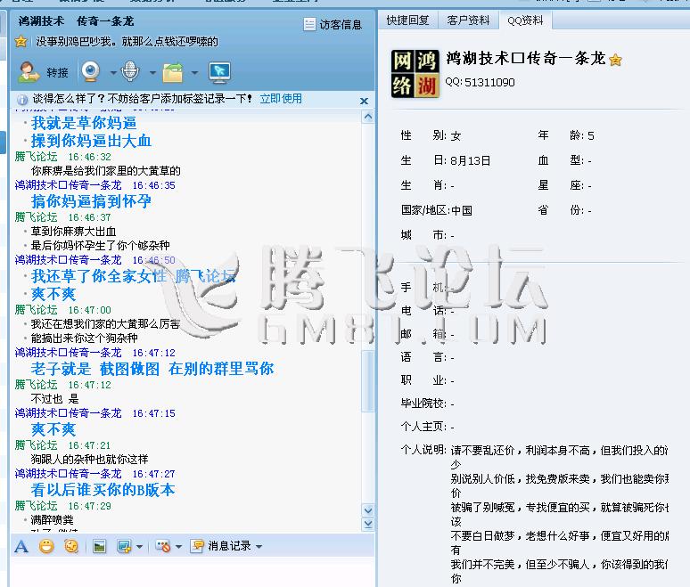Click the star icon beside the status message
Image resolution: width=690 pixels, height=587 pixels.
(x=21, y=42)
